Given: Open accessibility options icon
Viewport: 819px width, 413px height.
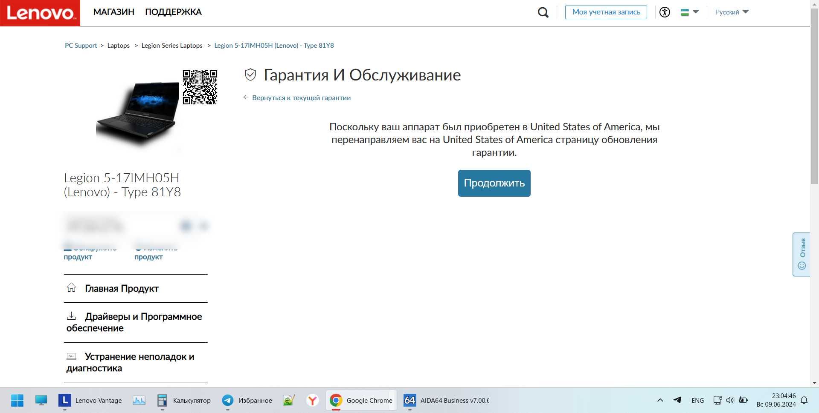Looking at the screenshot, I should click(x=665, y=12).
